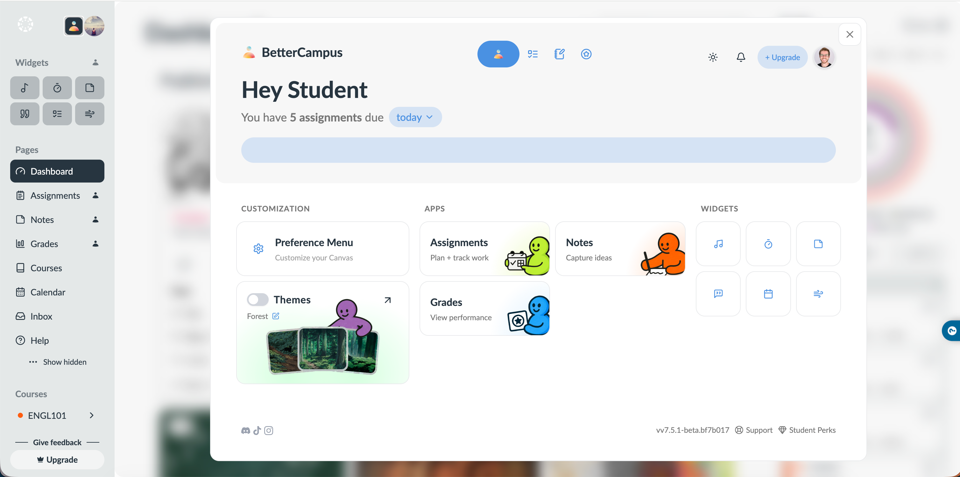
Task: Open the timer widget tile
Action: point(768,244)
